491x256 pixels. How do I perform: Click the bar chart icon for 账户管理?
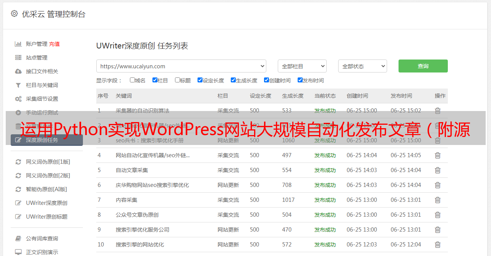[x=18, y=44]
